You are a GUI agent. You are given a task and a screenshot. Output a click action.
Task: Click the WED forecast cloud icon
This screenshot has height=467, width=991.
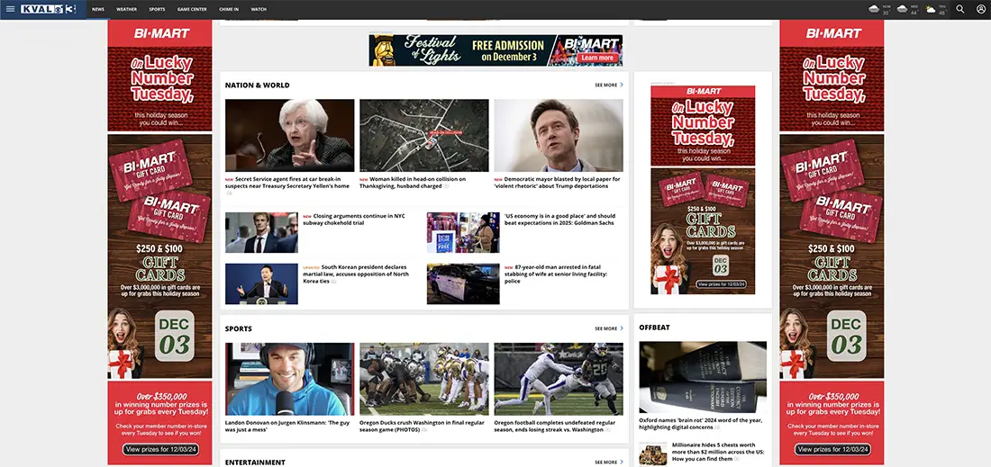click(903, 9)
